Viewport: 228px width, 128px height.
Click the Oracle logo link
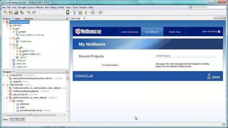click(x=84, y=76)
